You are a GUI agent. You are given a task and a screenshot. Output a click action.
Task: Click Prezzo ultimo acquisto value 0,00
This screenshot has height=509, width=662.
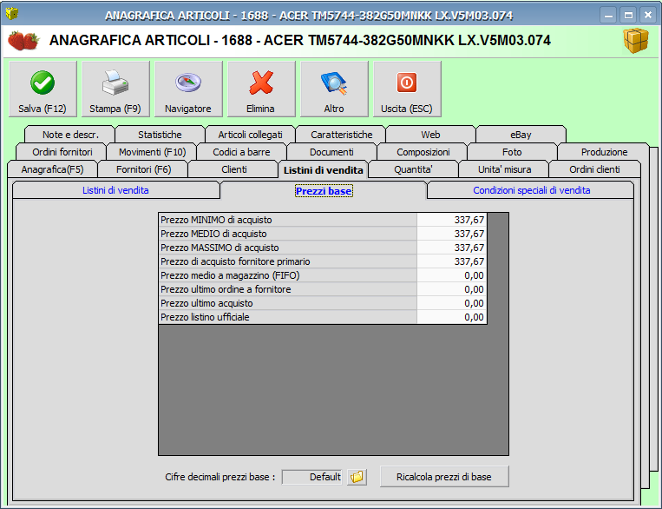click(452, 303)
